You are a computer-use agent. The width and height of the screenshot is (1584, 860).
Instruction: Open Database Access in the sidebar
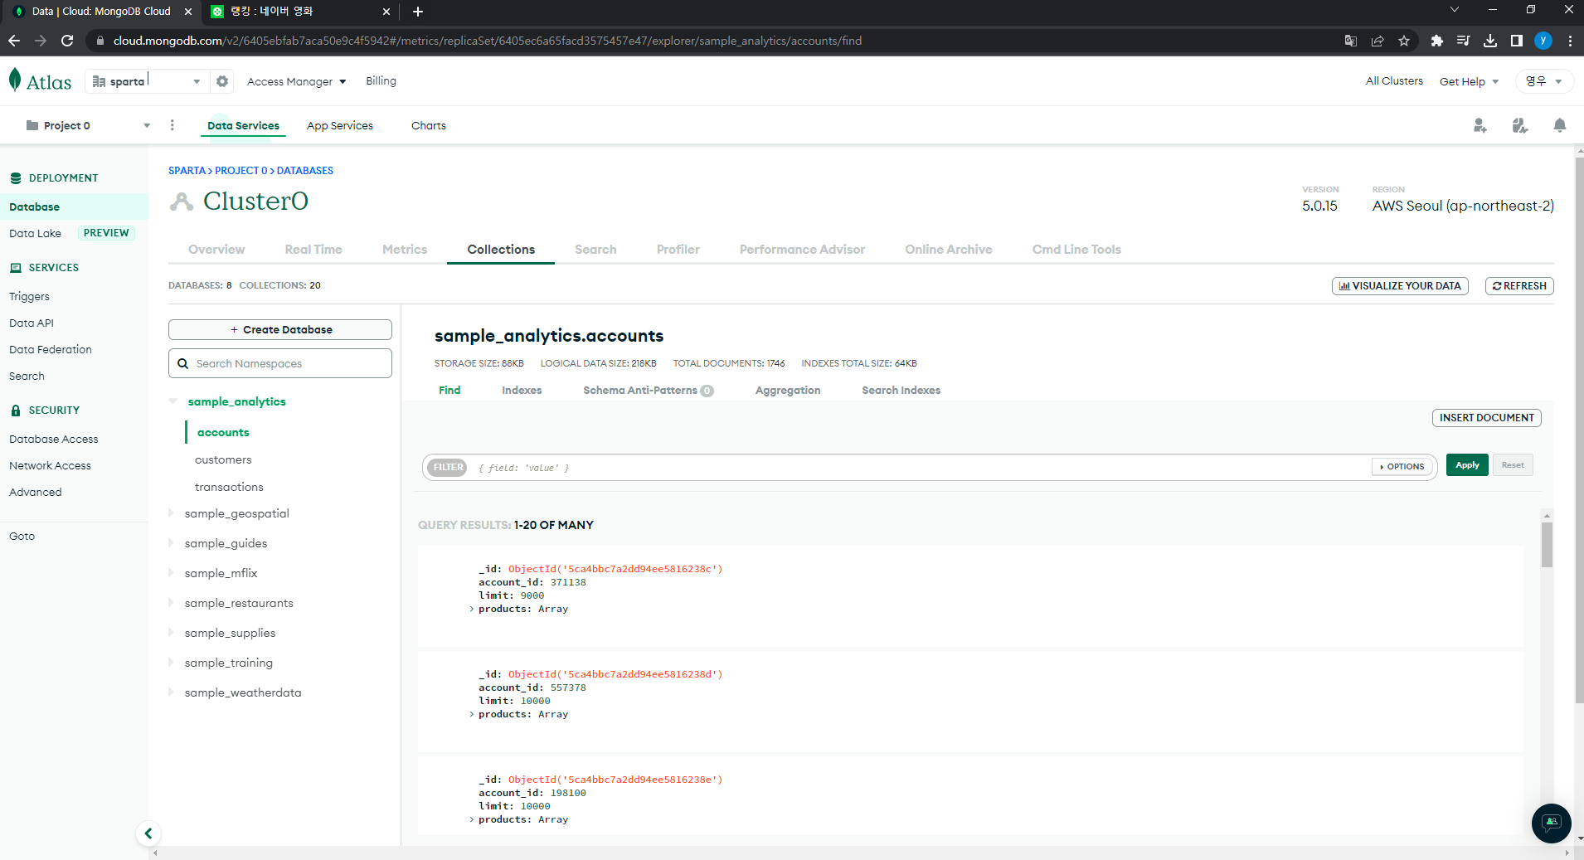click(x=53, y=440)
